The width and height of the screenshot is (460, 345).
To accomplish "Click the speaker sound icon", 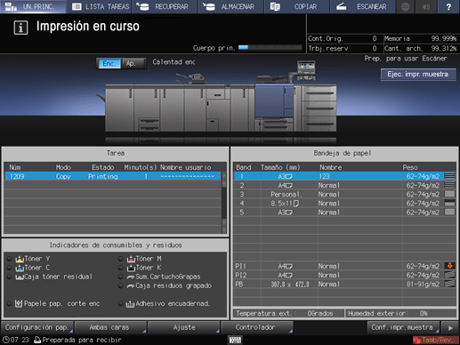I will coord(426,6).
